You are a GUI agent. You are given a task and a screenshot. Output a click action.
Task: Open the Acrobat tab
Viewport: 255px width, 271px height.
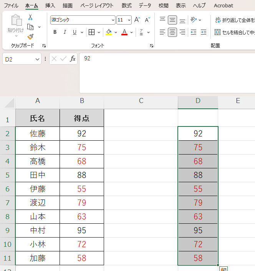224,5
